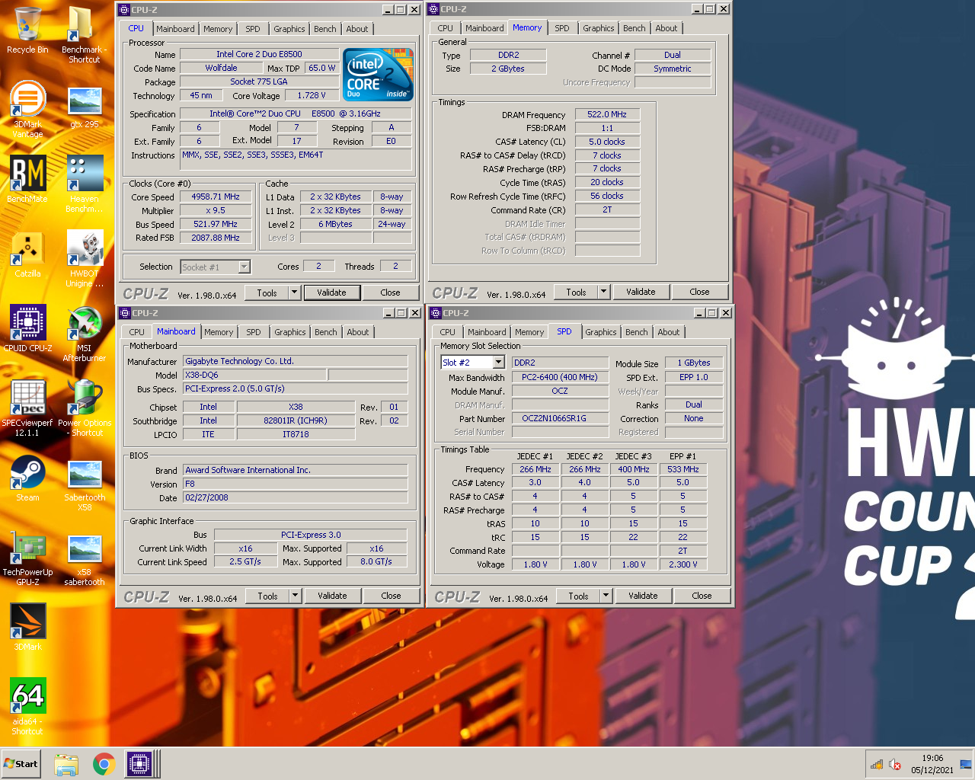Click Validate in the Memory window
The height and width of the screenshot is (780, 975).
coord(641,292)
